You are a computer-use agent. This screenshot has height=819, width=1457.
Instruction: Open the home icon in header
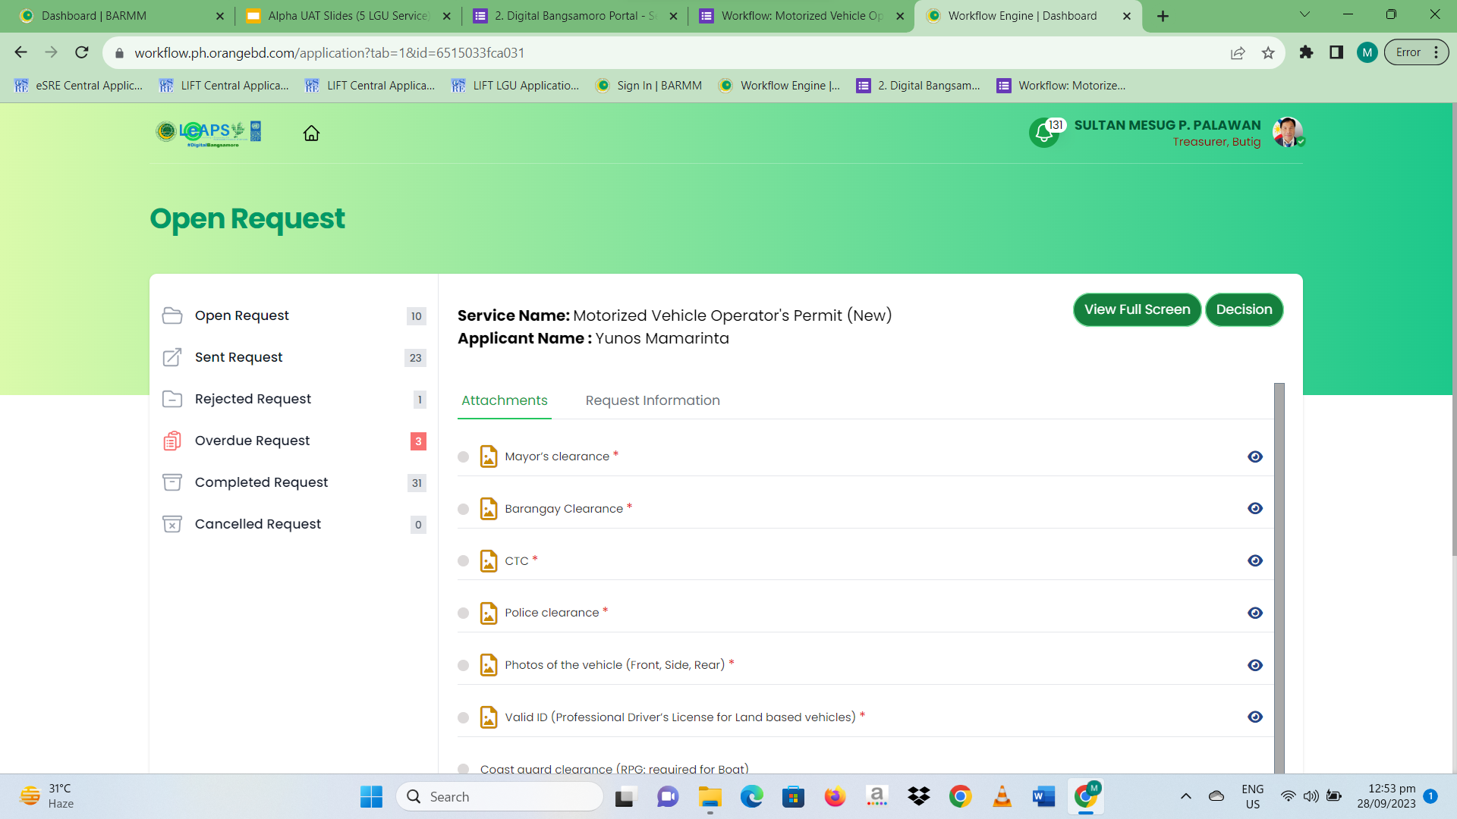pyautogui.click(x=311, y=133)
